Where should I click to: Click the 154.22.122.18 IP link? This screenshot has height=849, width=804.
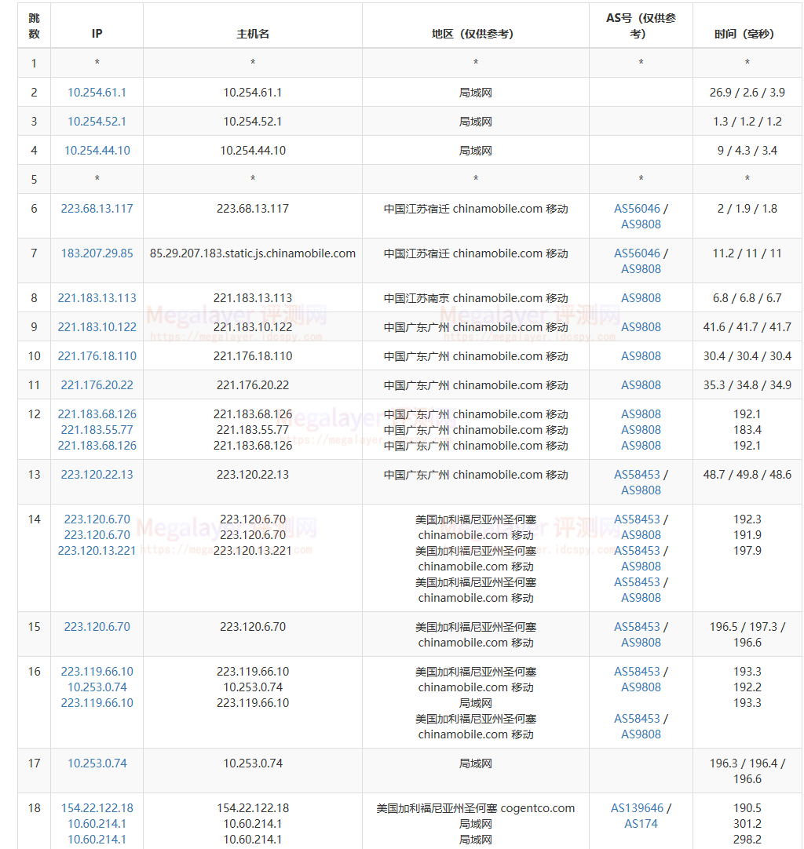click(97, 808)
